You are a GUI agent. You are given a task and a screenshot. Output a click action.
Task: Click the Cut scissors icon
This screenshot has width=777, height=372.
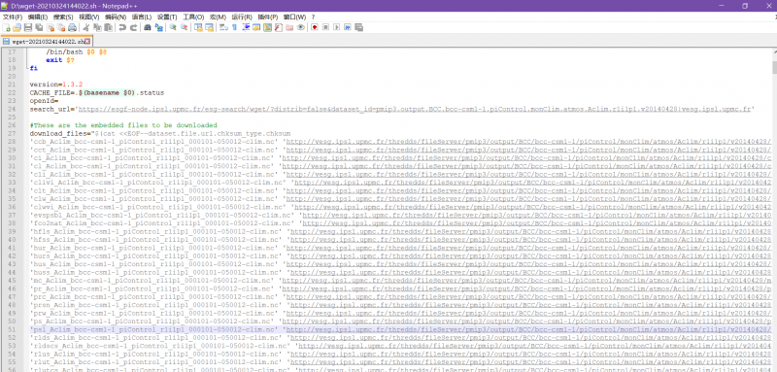pyautogui.click(x=85, y=27)
